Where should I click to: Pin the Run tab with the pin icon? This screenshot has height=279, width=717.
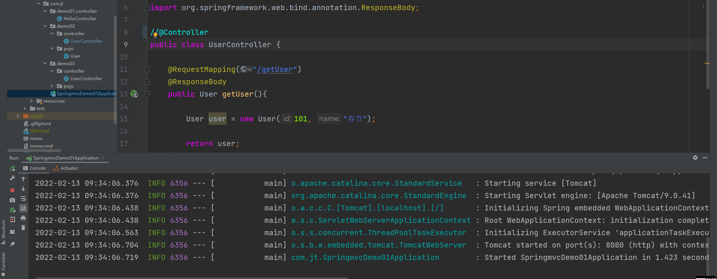click(x=12, y=244)
